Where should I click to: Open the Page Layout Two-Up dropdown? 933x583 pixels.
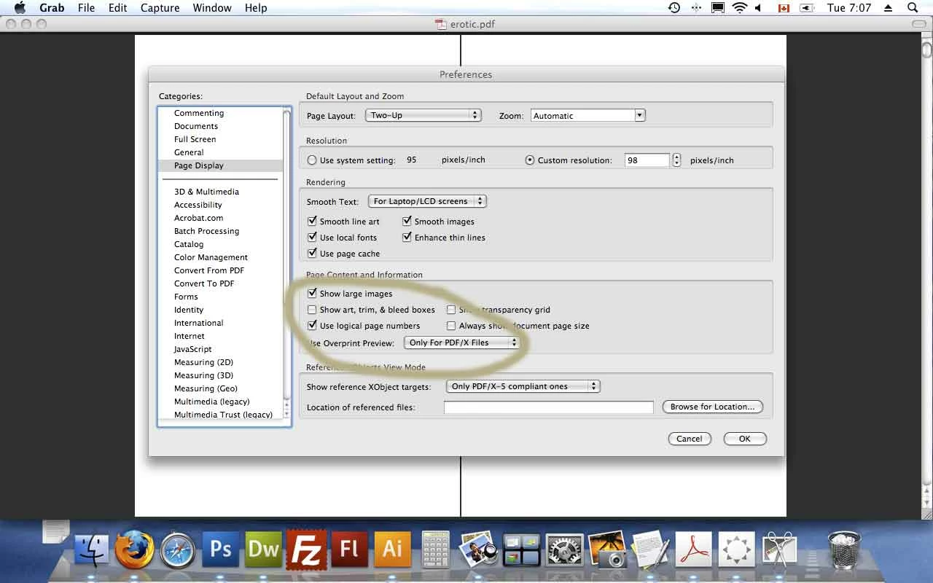[423, 115]
